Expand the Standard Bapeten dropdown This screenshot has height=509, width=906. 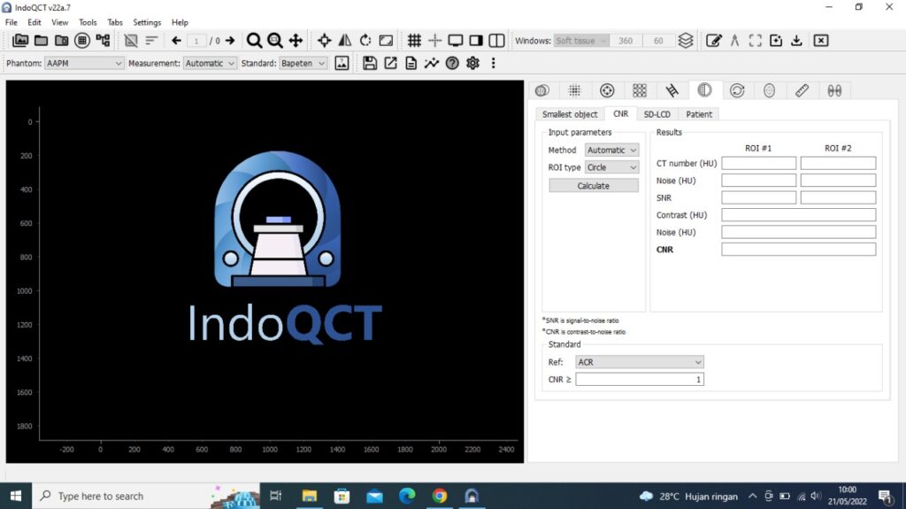coord(303,63)
